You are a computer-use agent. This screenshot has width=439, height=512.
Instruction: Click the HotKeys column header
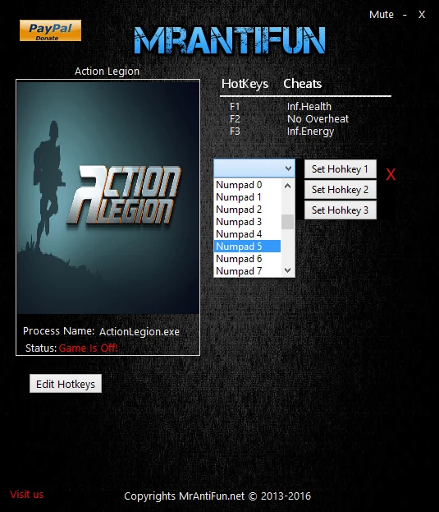click(245, 84)
